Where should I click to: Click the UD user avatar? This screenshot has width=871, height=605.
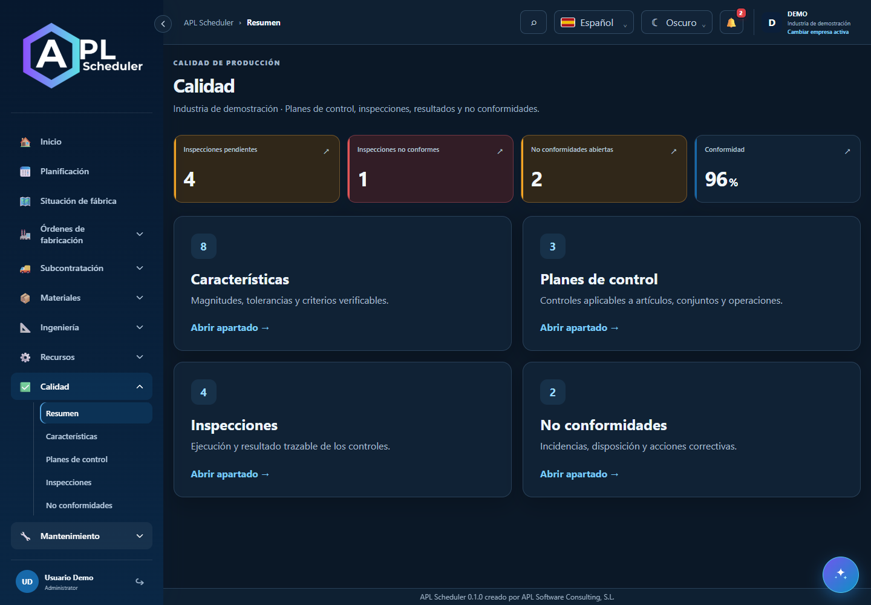click(x=27, y=581)
